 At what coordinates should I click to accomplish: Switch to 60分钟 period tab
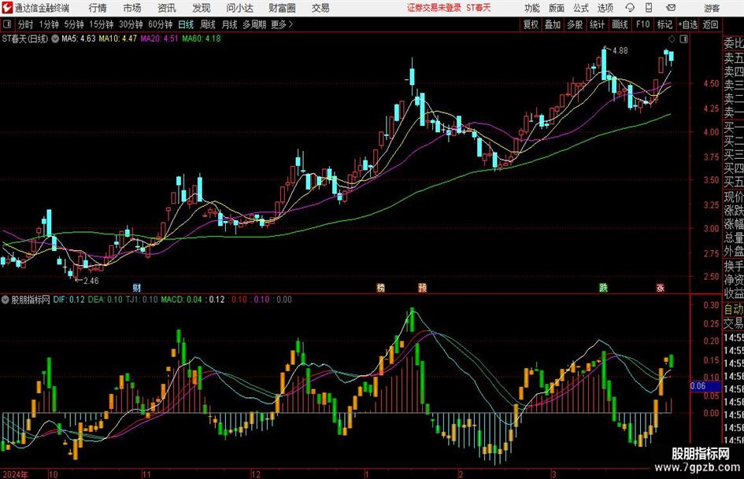(161, 24)
